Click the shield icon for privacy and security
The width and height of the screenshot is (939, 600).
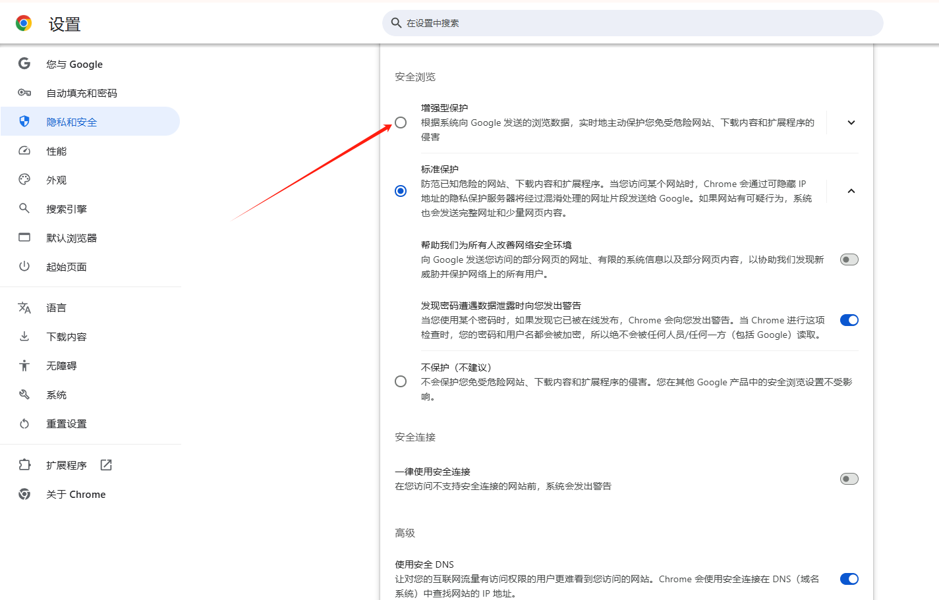pyautogui.click(x=24, y=121)
